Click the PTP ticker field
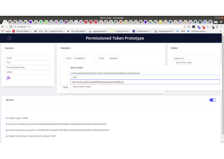 click(x=28, y=63)
